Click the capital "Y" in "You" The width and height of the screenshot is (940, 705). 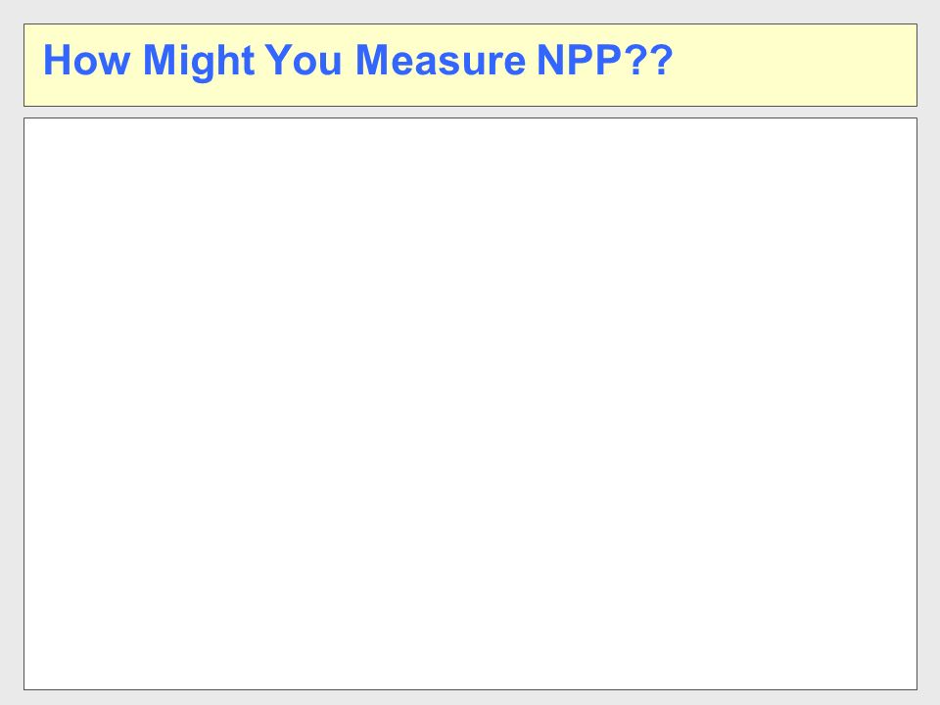[x=278, y=61]
